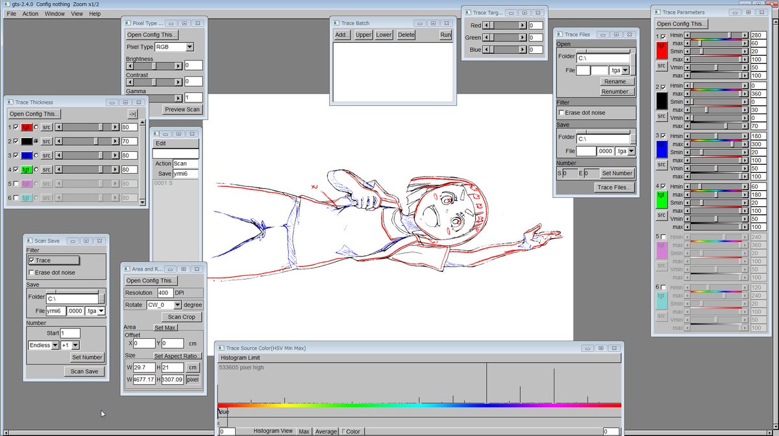This screenshot has width=779, height=436.
Task: Click left arrow of Brightness slider
Action: (x=129, y=66)
